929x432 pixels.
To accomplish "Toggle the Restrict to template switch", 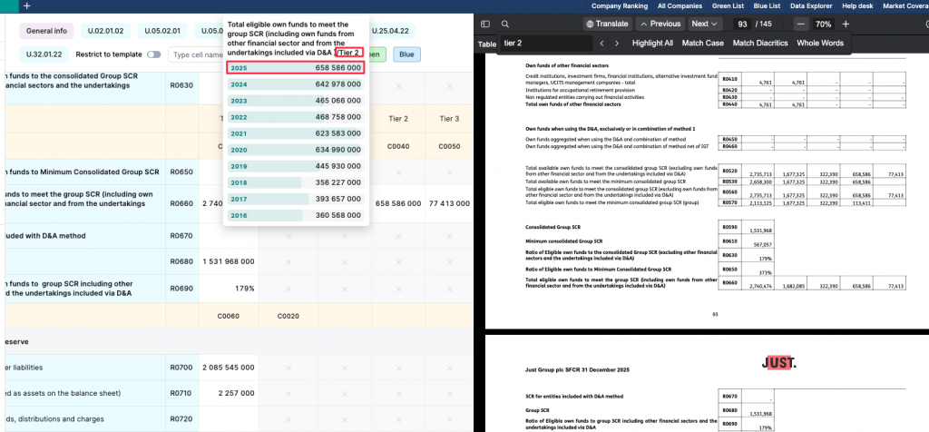I will 153,54.
